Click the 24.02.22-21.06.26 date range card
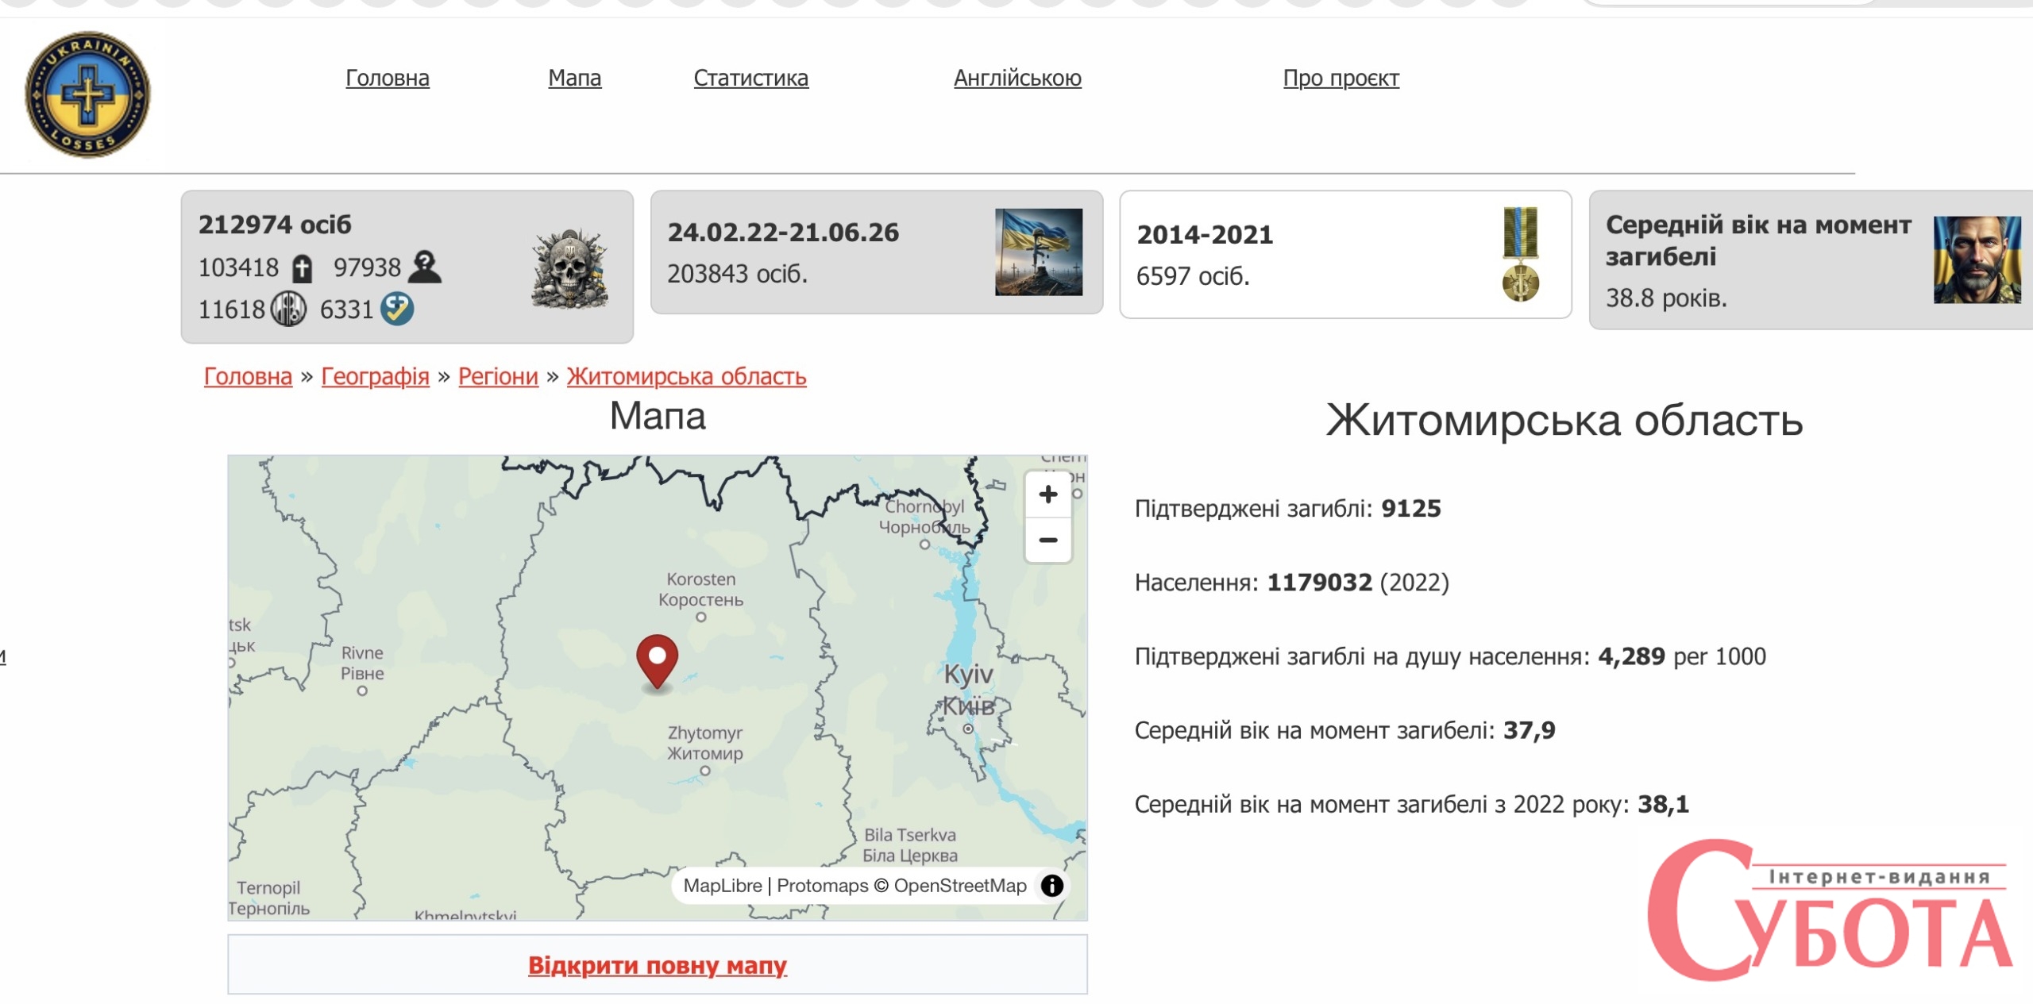Viewport: 2033px width, 1004px height. [877, 252]
